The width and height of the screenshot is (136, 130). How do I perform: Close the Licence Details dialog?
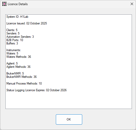point(132,4)
